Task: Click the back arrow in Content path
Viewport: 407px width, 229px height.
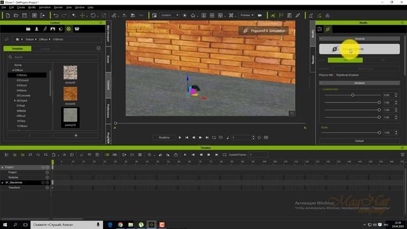Action: tap(7, 39)
